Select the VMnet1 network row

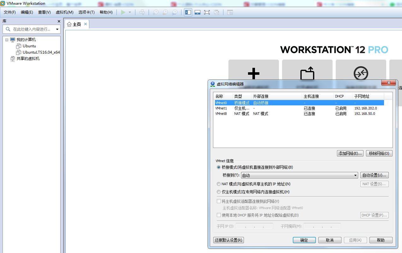[x=299, y=108]
